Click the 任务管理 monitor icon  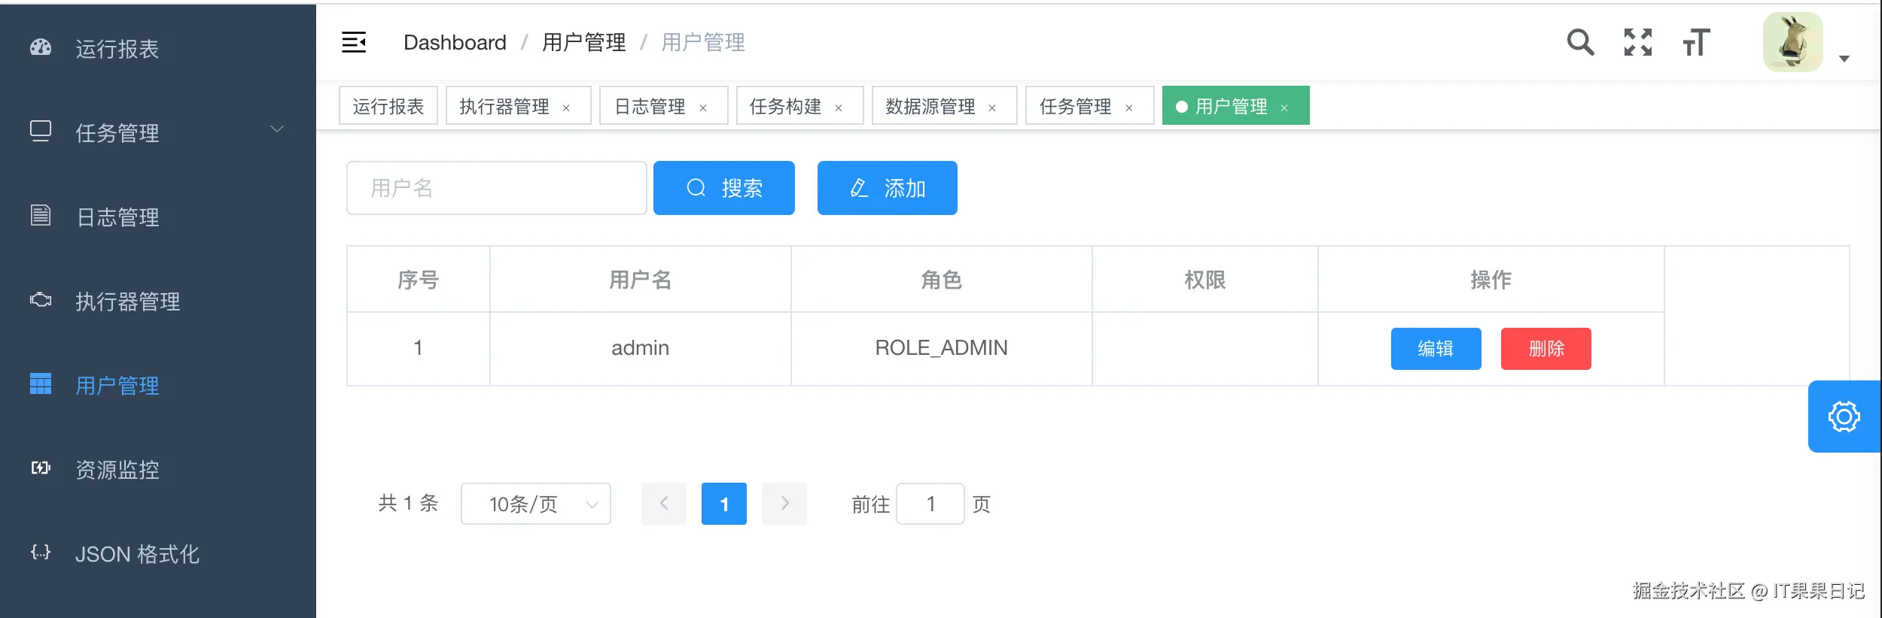click(41, 131)
